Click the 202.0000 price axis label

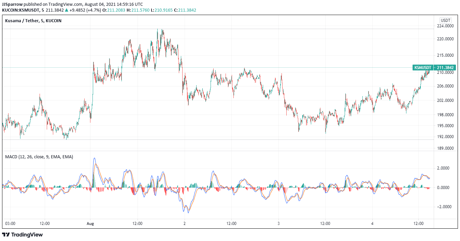[x=446, y=101]
